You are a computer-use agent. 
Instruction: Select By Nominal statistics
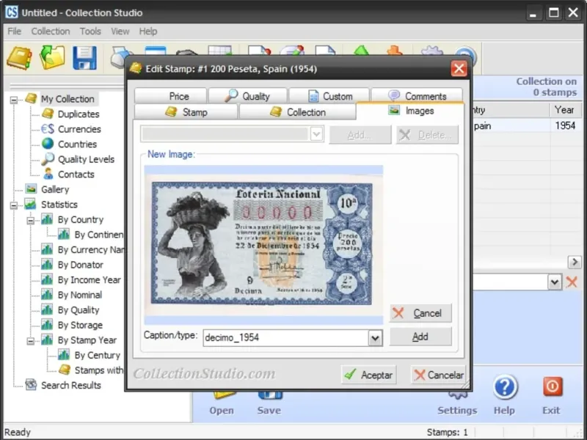(79, 295)
